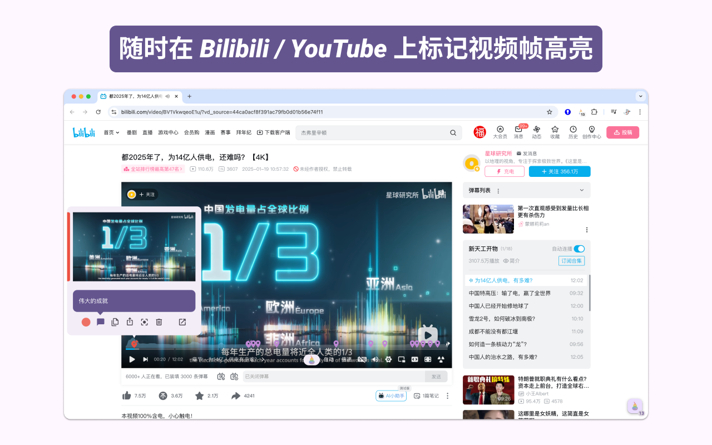This screenshot has height=445, width=712.
Task: Click the 发送 send button
Action: tap(436, 377)
